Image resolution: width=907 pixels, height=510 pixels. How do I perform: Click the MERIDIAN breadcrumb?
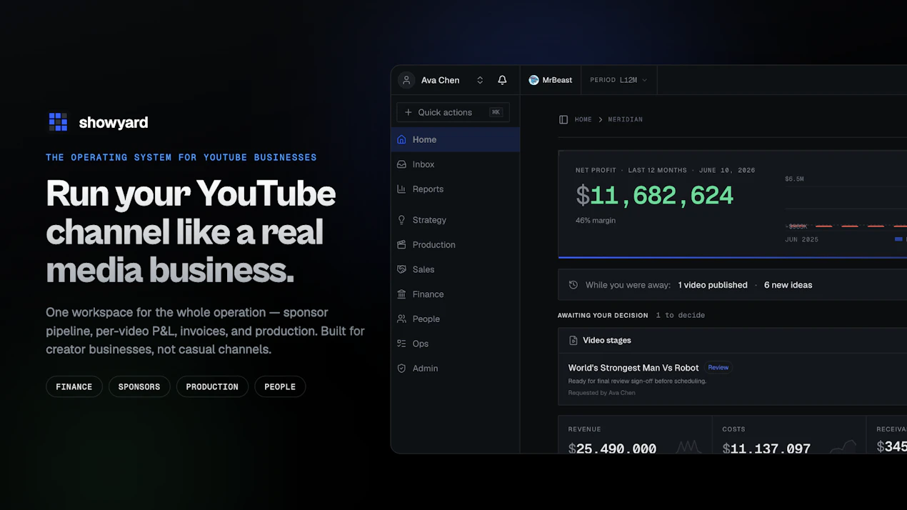(x=626, y=119)
